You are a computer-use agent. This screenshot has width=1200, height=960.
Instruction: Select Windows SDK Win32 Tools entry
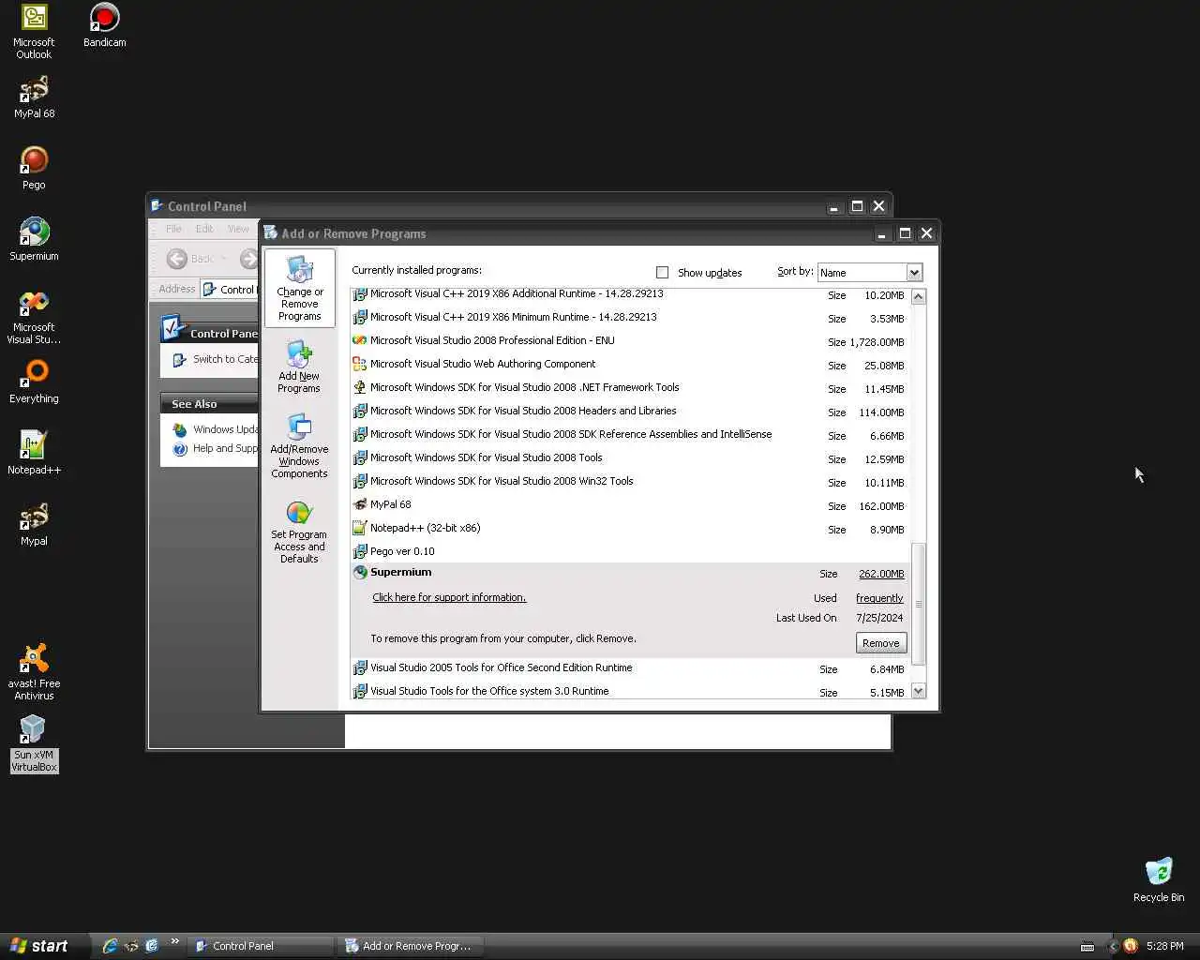tap(628, 481)
